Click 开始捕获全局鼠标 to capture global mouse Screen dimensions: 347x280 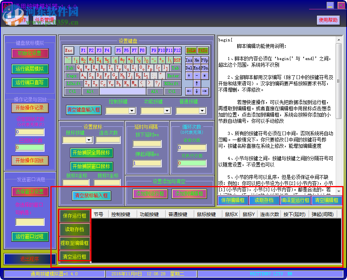point(91,153)
